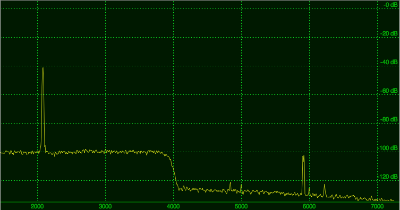Select the -100 dB scale label
The width and height of the screenshot is (400, 210).
(x=387, y=148)
